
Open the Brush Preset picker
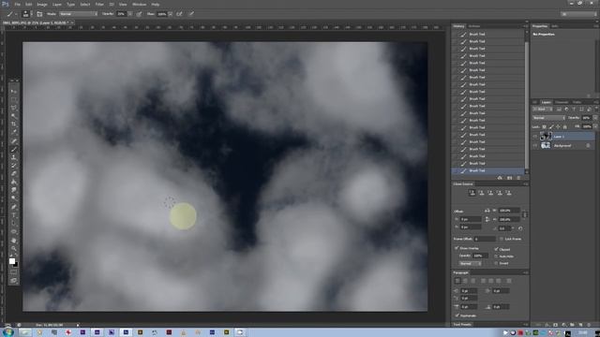point(26,14)
